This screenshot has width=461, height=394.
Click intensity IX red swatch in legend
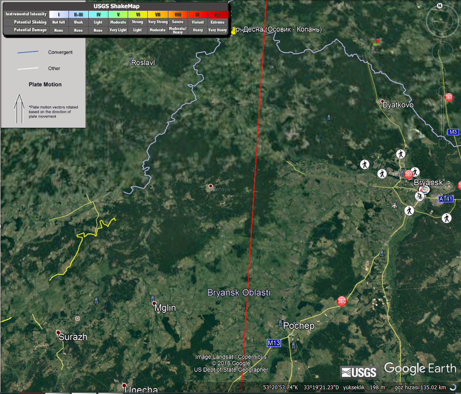click(x=198, y=15)
